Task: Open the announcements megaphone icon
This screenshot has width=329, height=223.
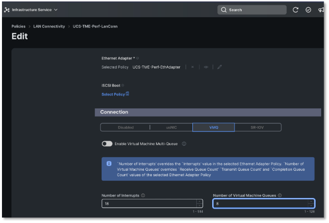Action: point(321,10)
